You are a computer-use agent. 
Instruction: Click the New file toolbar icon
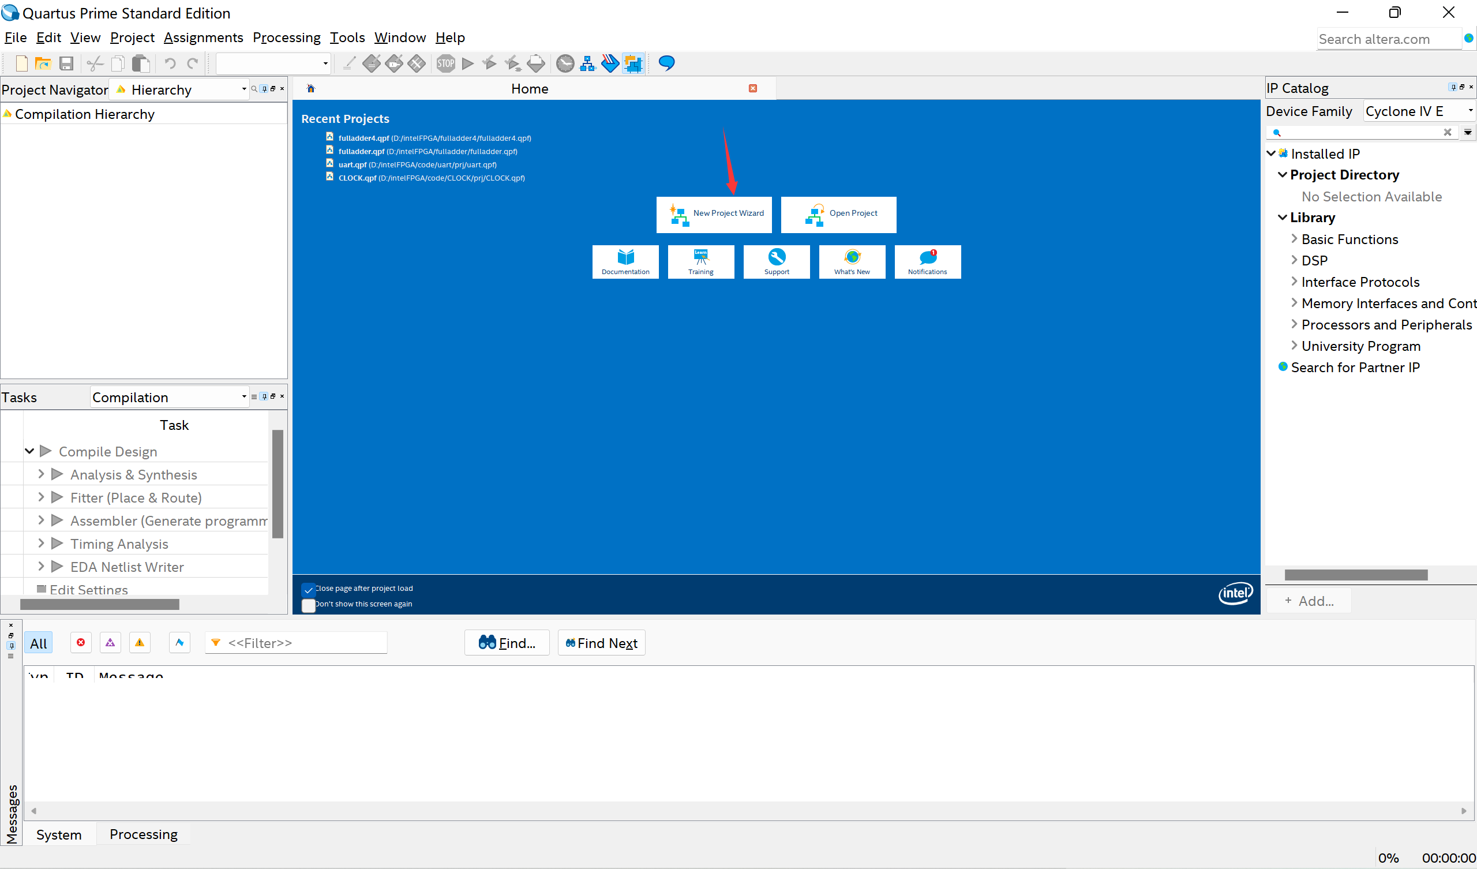22,63
